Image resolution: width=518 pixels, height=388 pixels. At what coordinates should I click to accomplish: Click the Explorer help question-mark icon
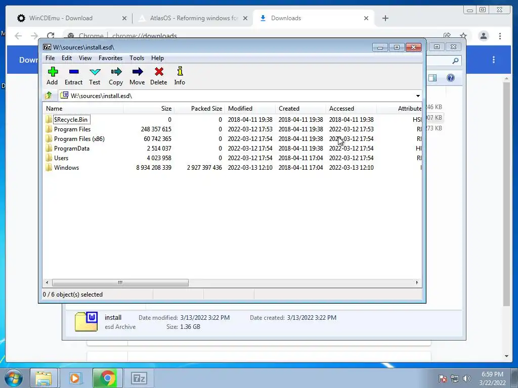(x=451, y=78)
